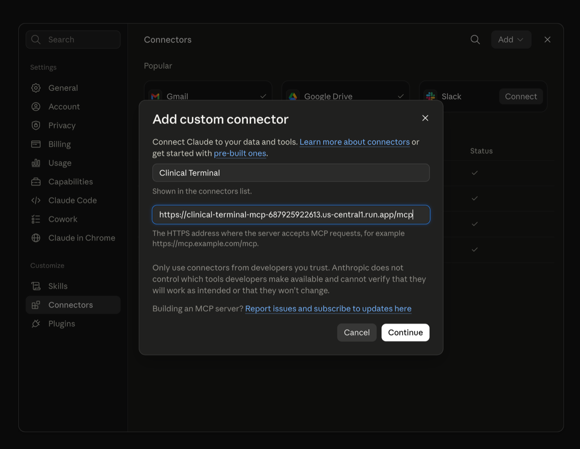Select Capabilities in sidebar
The image size is (580, 449).
point(73,182)
